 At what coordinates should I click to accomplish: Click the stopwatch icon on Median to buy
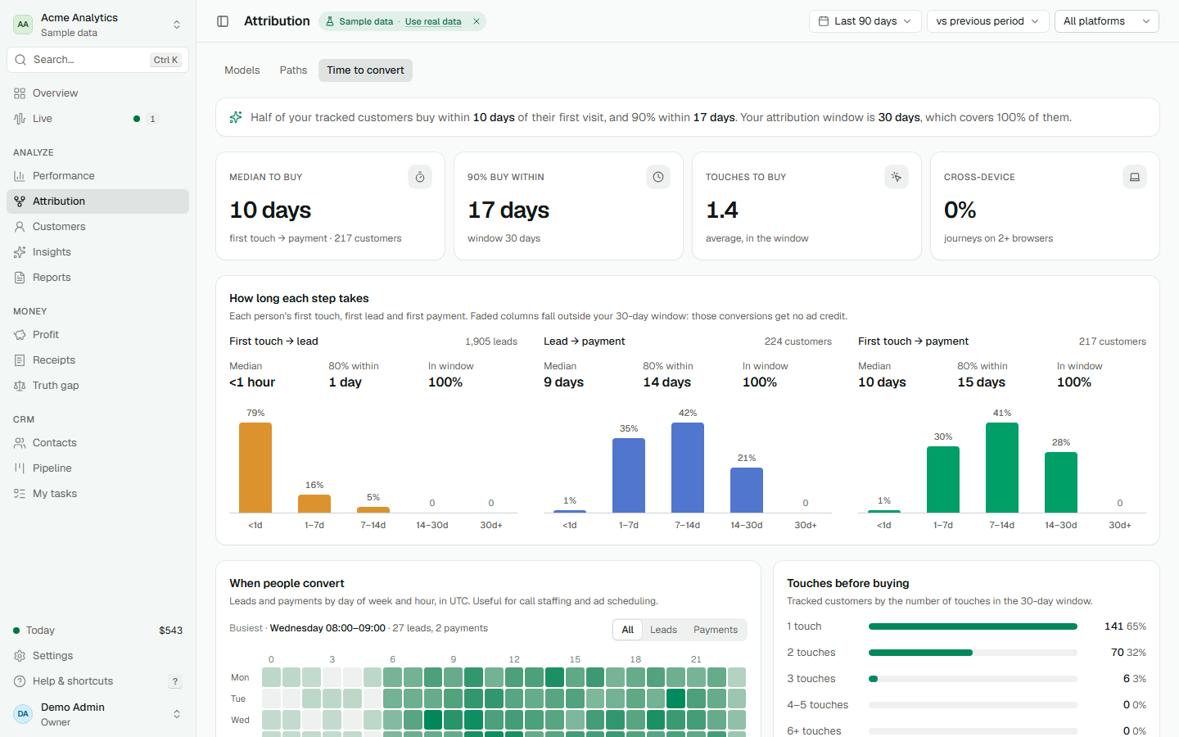(420, 177)
